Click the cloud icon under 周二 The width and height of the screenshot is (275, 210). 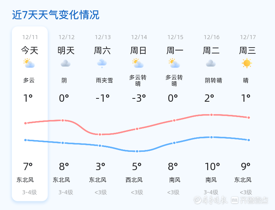pos(211,63)
